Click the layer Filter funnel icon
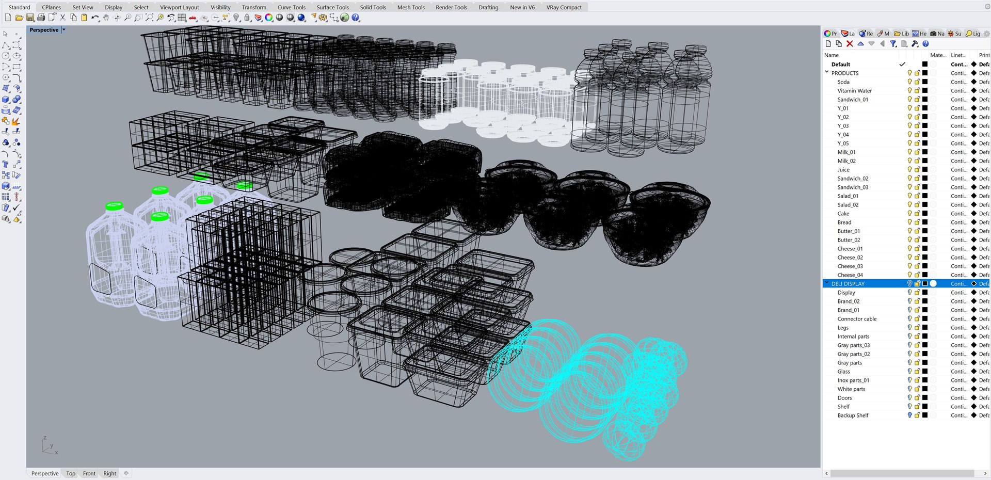This screenshot has width=991, height=480. tap(893, 44)
